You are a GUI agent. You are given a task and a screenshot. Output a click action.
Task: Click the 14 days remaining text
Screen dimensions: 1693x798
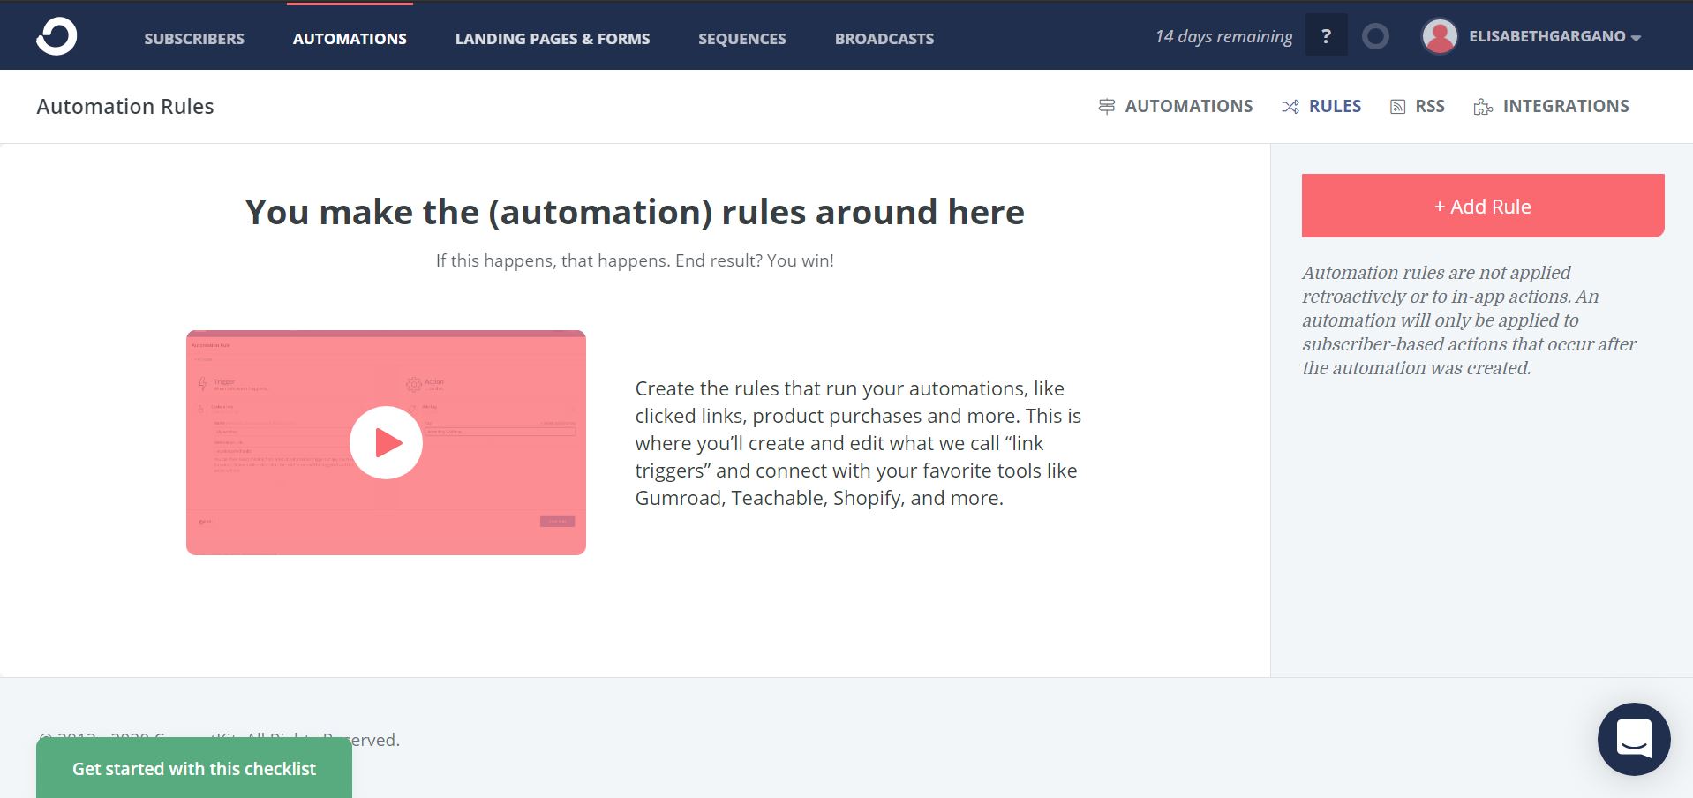tap(1224, 36)
